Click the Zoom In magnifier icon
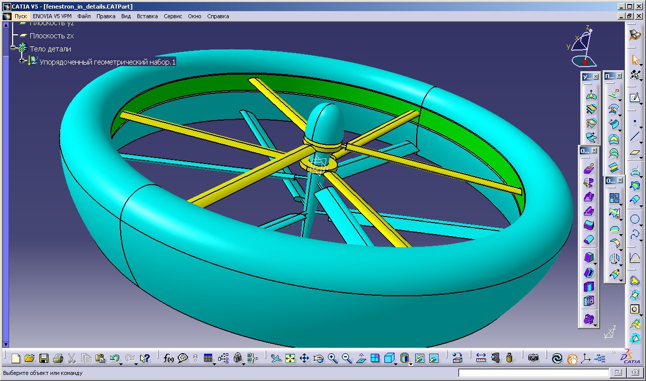The height and width of the screenshot is (381, 646). (332, 358)
